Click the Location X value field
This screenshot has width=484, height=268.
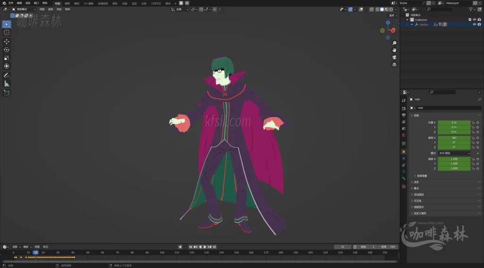[454, 122]
